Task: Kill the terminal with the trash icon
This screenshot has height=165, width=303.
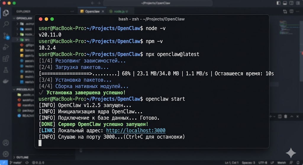Action: (x=286, y=116)
